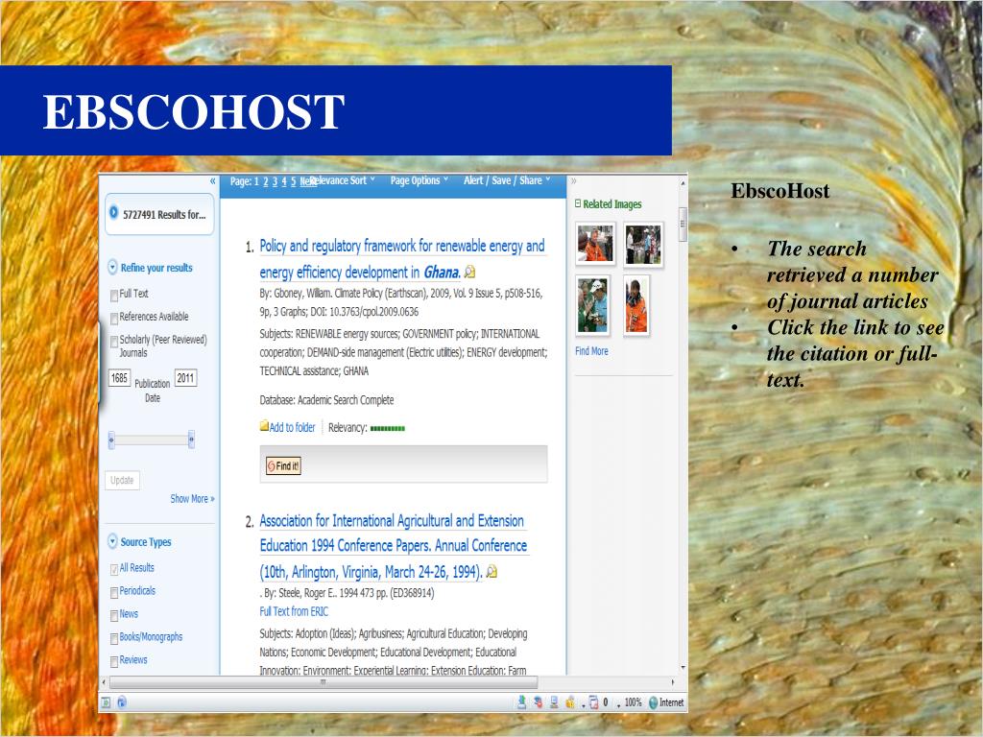
Task: Open bottom-left related image thumbnail
Action: pos(593,305)
